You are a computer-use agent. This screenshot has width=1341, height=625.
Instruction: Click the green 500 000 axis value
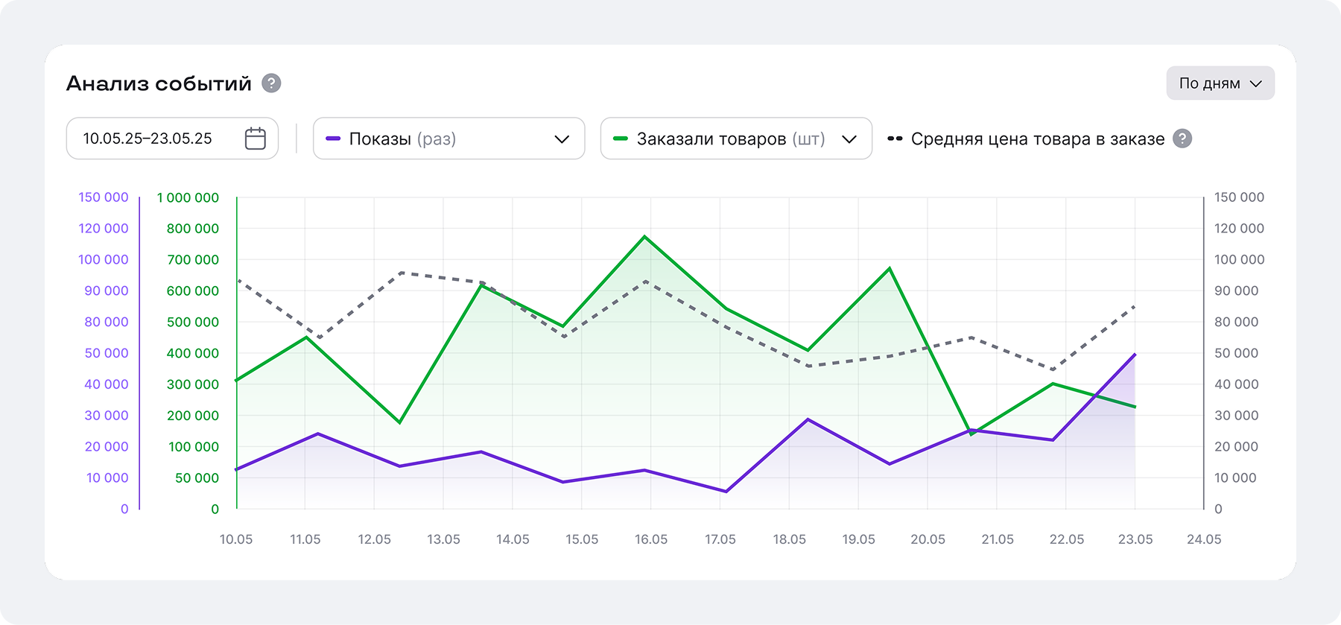[x=193, y=322]
